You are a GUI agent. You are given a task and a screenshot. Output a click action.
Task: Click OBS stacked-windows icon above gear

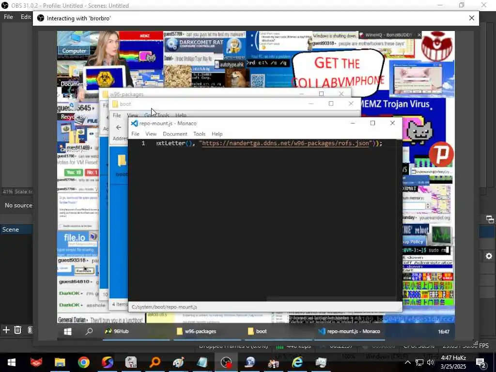(490, 219)
